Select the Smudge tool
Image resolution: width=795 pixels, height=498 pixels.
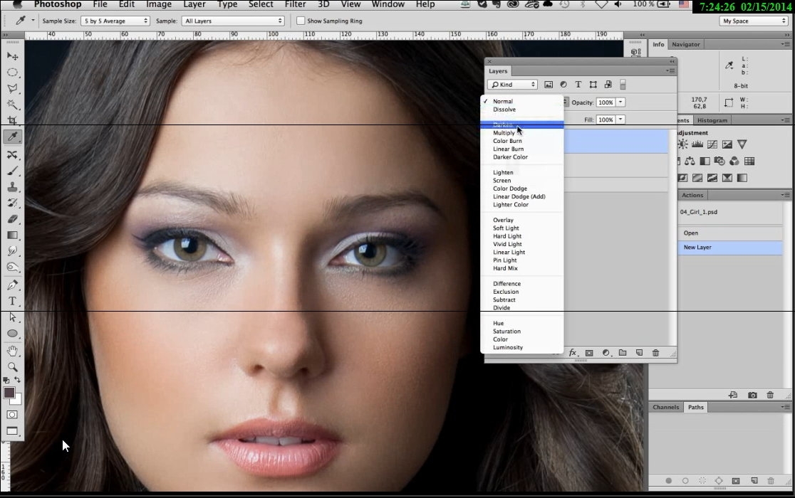12,251
